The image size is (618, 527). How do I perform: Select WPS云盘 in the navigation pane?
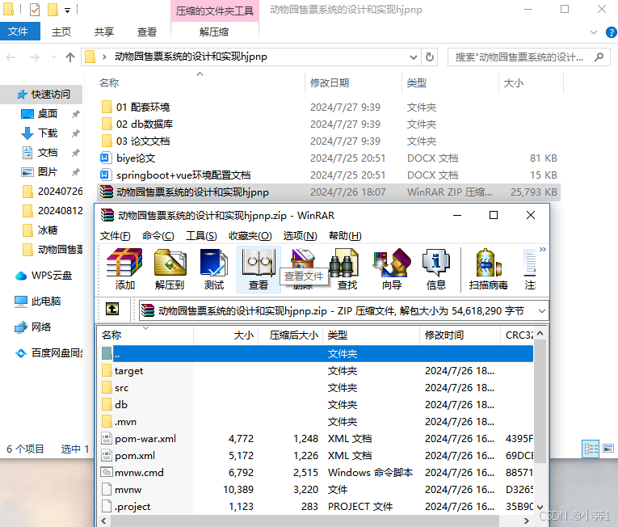[x=44, y=276]
